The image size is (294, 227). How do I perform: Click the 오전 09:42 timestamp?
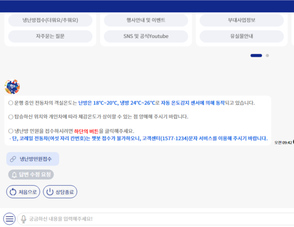point(283,143)
